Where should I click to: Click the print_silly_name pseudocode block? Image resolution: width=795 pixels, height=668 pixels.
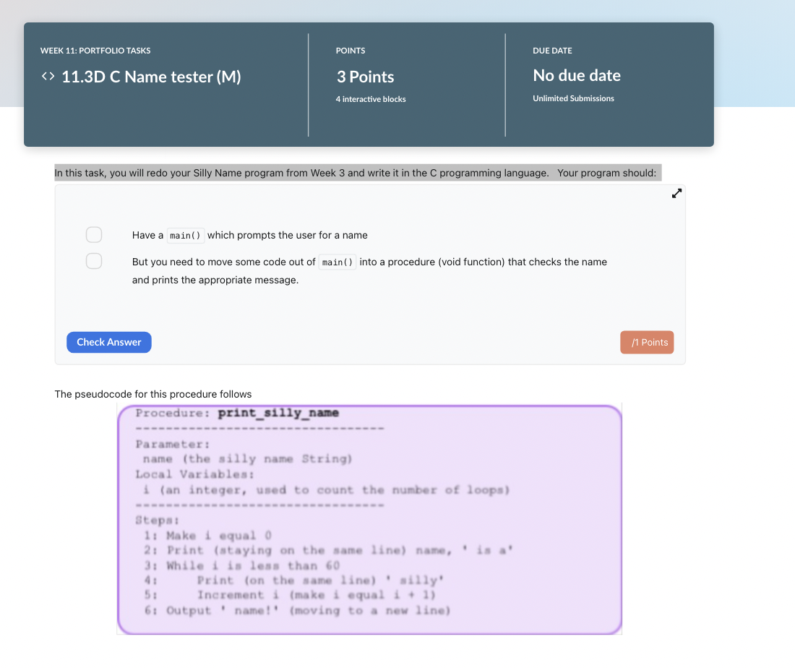click(369, 519)
